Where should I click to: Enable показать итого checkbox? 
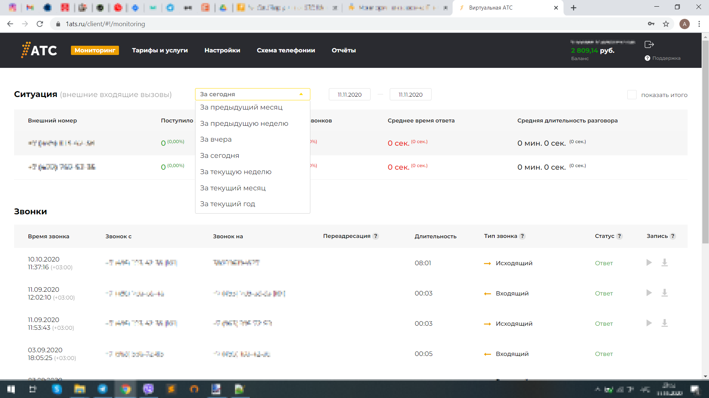click(632, 95)
